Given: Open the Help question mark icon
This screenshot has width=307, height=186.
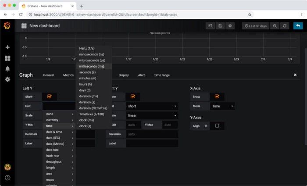Looking at the screenshot, I should tap(7, 178).
